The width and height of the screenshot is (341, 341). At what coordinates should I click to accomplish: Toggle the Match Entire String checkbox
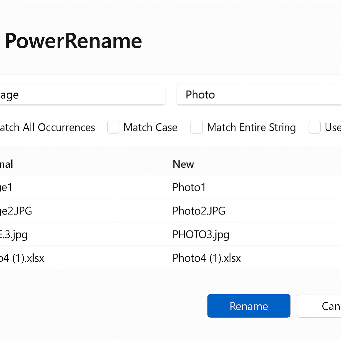pos(196,127)
